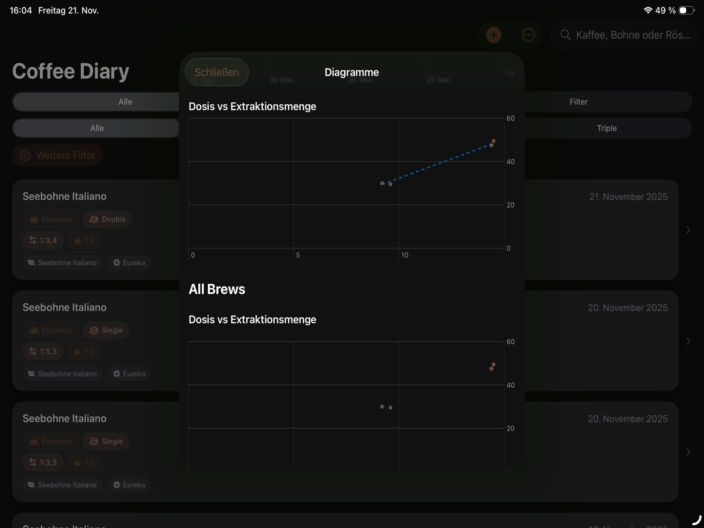The height and width of the screenshot is (528, 704).
Task: Click the Coffee Diary title
Action: click(71, 71)
